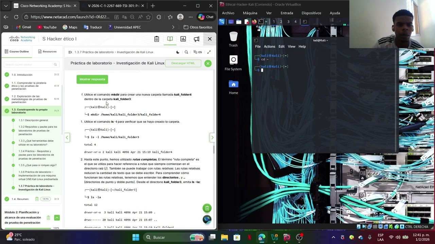
Task: Click the Descargar HTML button
Action: click(x=183, y=63)
